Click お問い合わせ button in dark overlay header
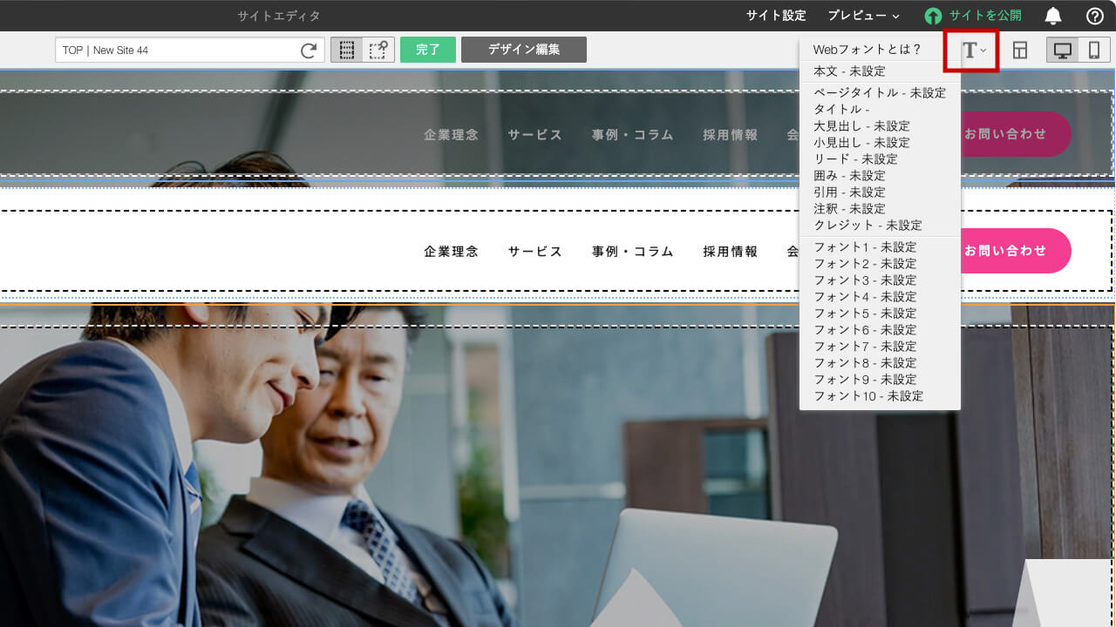The width and height of the screenshot is (1116, 627). pyautogui.click(x=1016, y=134)
